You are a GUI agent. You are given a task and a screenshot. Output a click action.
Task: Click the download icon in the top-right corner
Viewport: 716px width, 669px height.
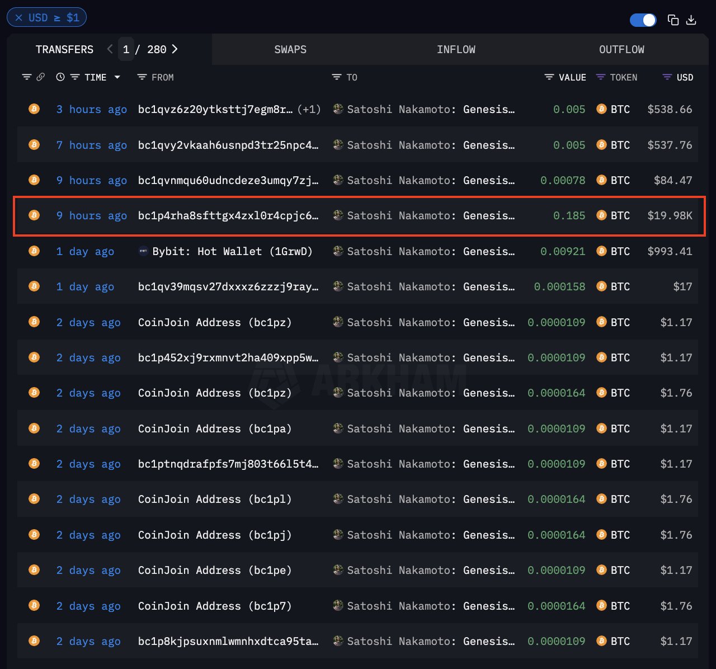[x=691, y=20]
